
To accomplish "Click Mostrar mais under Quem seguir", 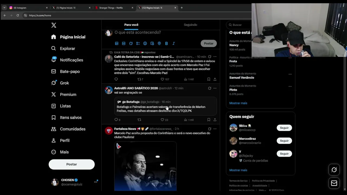I will pyautogui.click(x=238, y=170).
